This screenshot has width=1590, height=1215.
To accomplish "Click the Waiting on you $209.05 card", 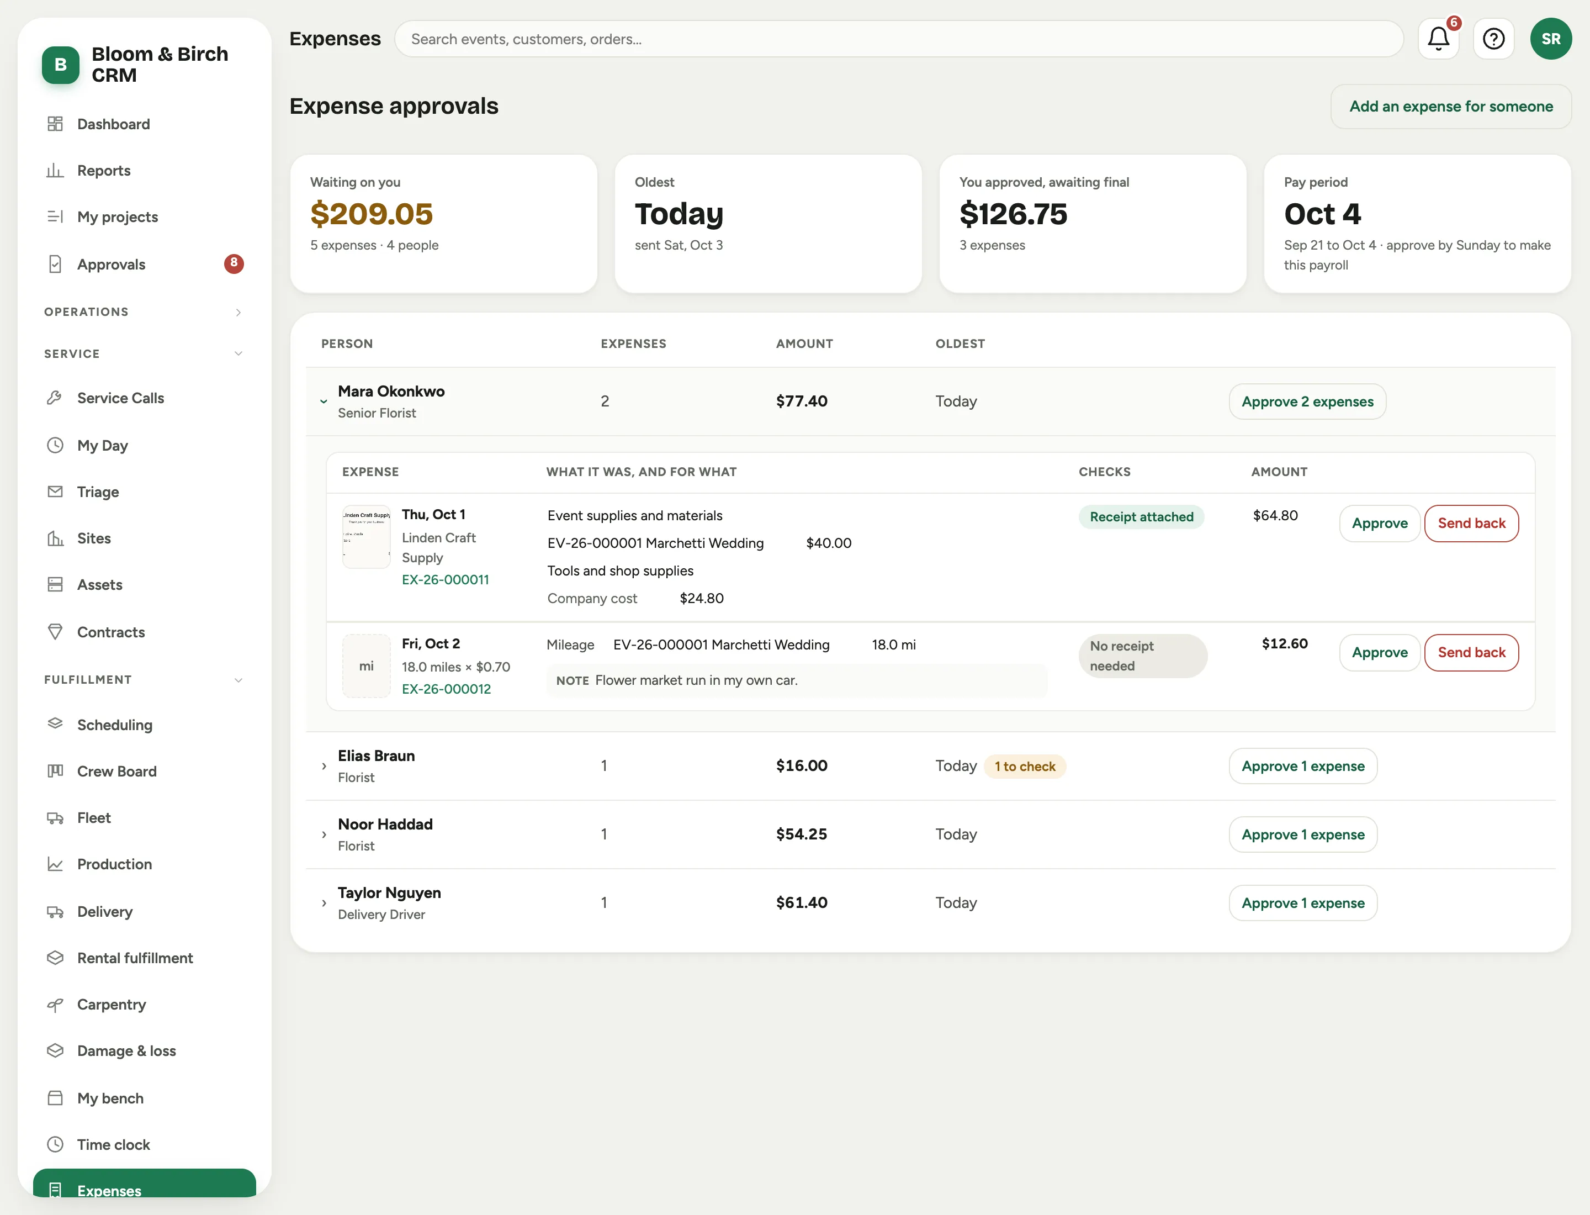I will tap(443, 224).
